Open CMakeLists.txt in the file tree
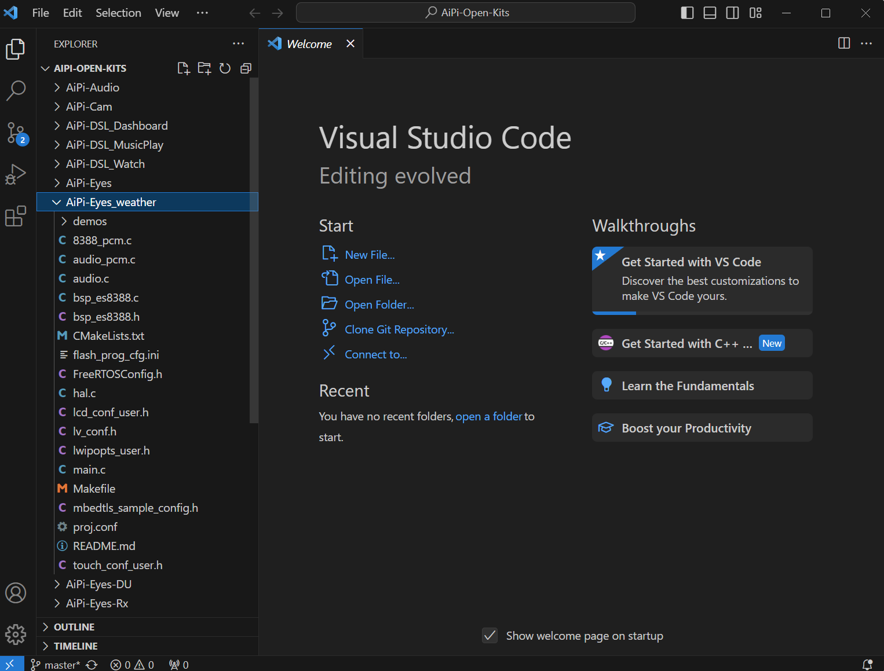Image resolution: width=884 pixels, height=671 pixels. click(x=147, y=336)
